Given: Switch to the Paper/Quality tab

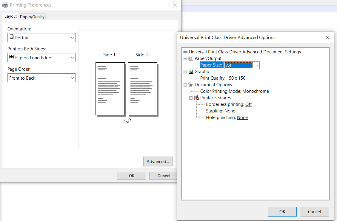Looking at the screenshot, I should [x=32, y=17].
